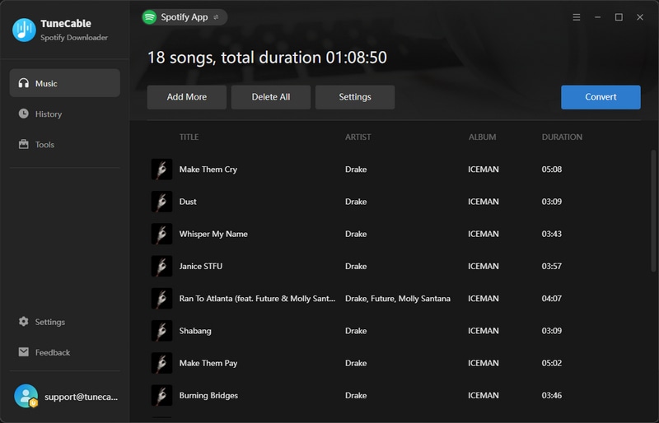659x423 pixels.
Task: Click the Ran To Atlanta album thumbnail
Action: [161, 299]
